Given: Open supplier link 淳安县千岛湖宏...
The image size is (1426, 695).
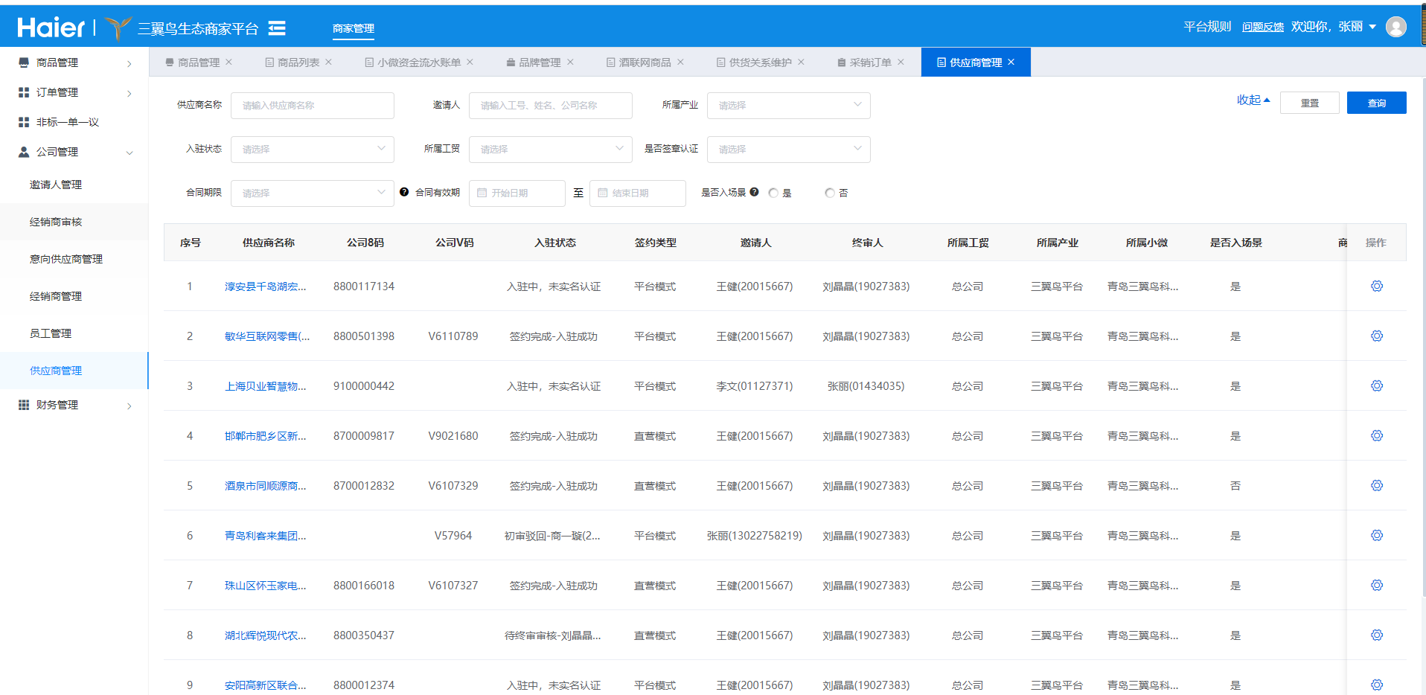Looking at the screenshot, I should click(265, 286).
